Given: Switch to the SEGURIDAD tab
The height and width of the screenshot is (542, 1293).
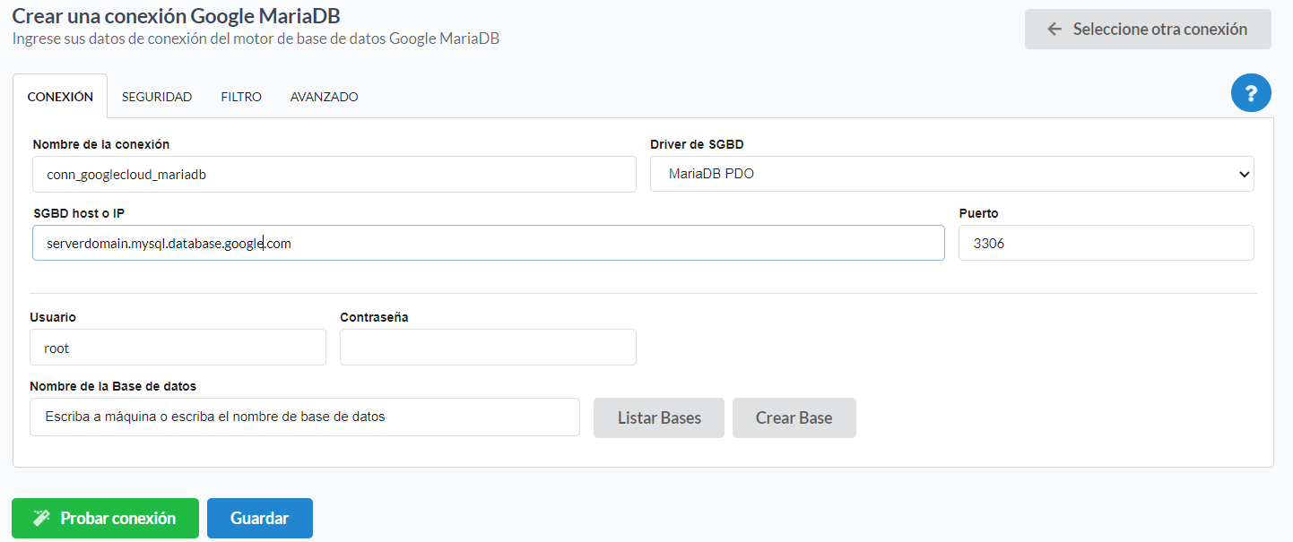Looking at the screenshot, I should (x=157, y=96).
